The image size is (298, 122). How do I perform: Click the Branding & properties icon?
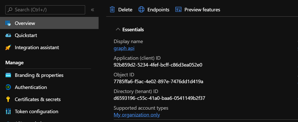click(x=8, y=75)
